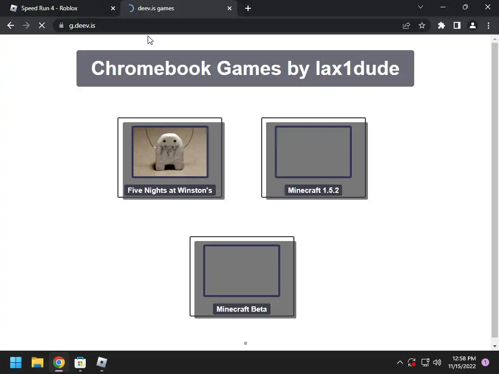The width and height of the screenshot is (499, 374).
Task: Click the Minecraft Beta label
Action: point(242,309)
